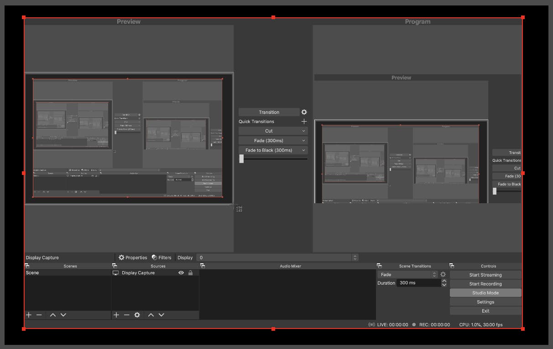The height and width of the screenshot is (349, 553).
Task: Open Scene Transitions properties gear icon
Action: [443, 274]
